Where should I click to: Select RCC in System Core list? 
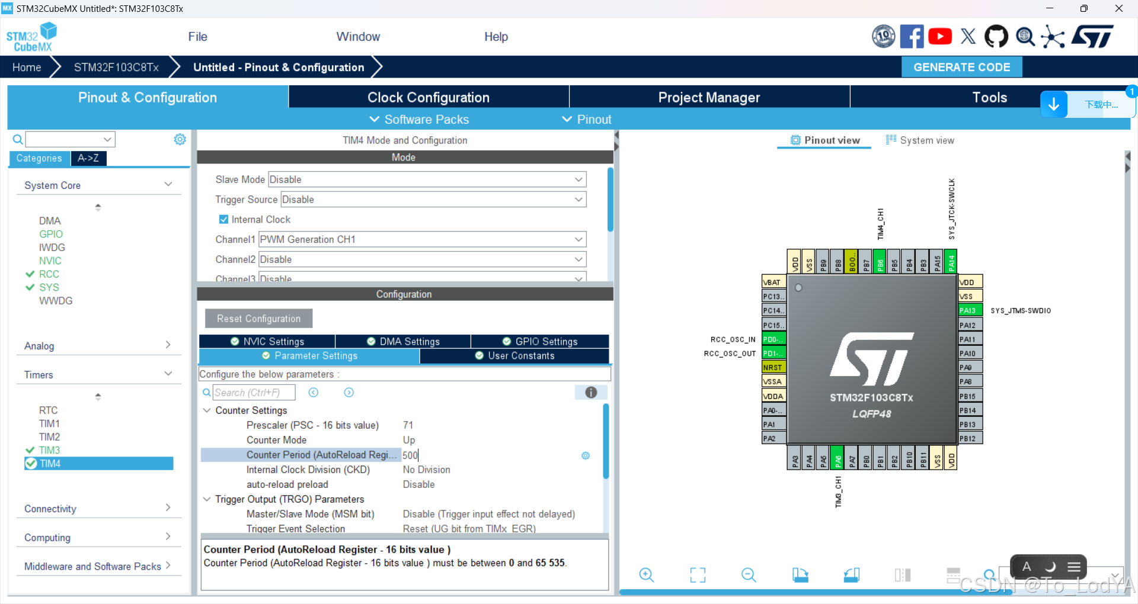coord(49,274)
